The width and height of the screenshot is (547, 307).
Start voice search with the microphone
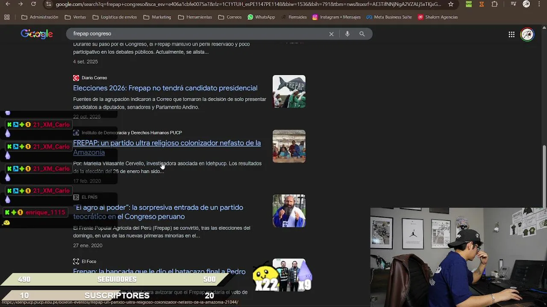[347, 34]
